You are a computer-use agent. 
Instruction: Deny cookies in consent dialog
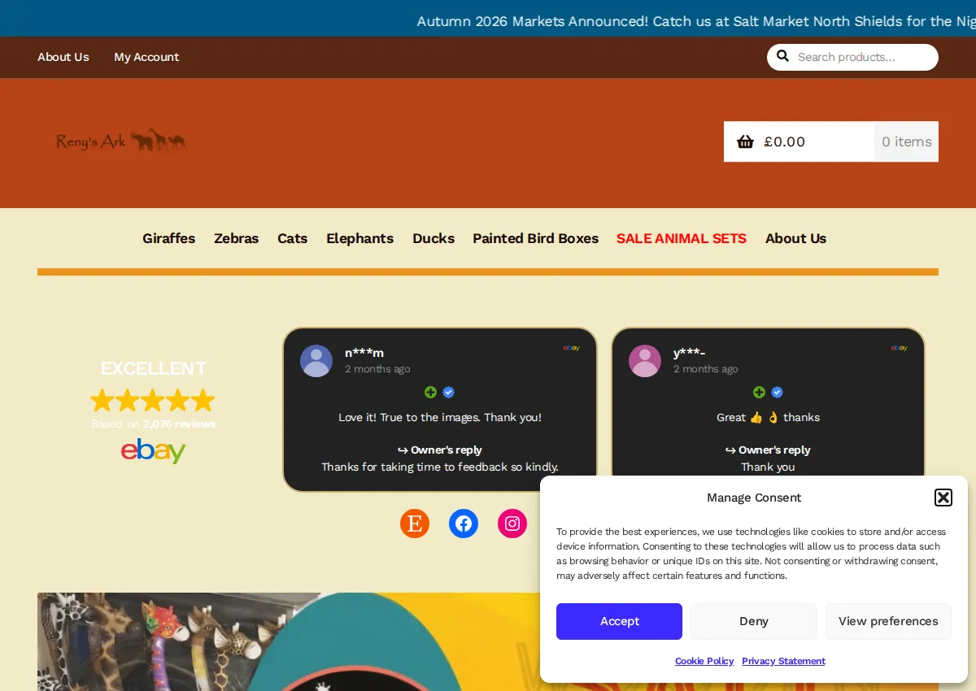click(x=754, y=621)
